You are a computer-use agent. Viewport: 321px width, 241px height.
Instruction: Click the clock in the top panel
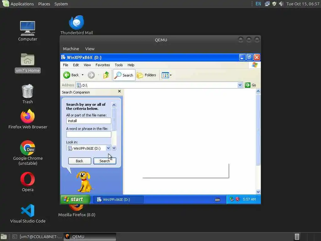coord(303,4)
